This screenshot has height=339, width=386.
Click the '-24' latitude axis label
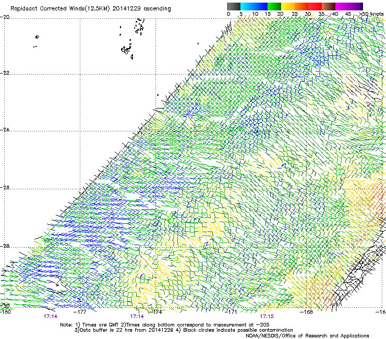(5, 130)
